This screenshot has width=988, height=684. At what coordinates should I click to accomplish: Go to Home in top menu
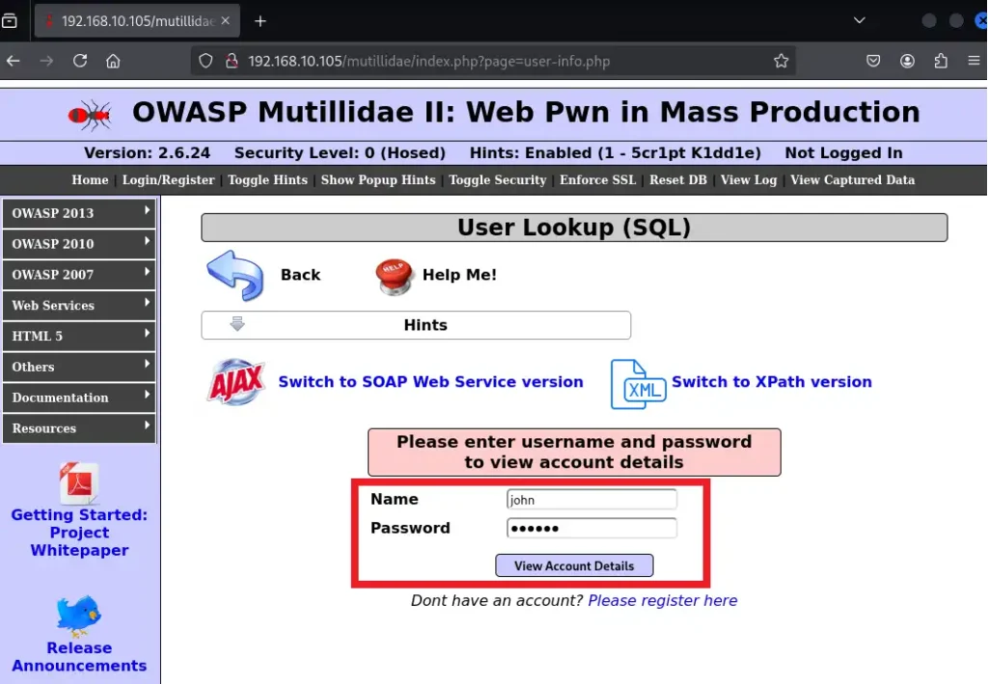click(x=90, y=180)
